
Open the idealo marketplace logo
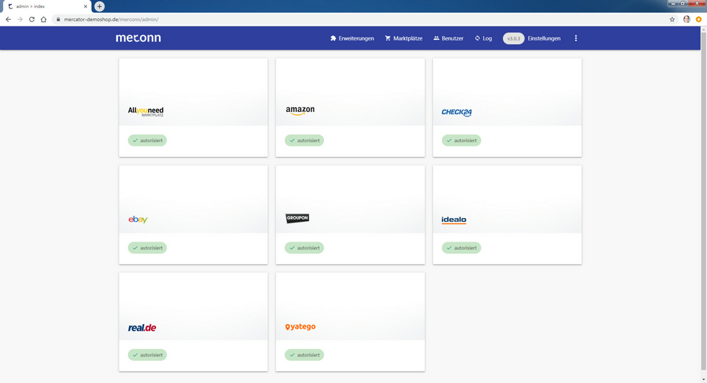[454, 219]
